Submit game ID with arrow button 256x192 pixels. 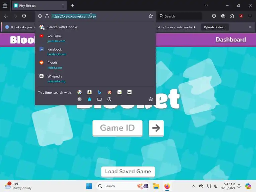coord(156,128)
